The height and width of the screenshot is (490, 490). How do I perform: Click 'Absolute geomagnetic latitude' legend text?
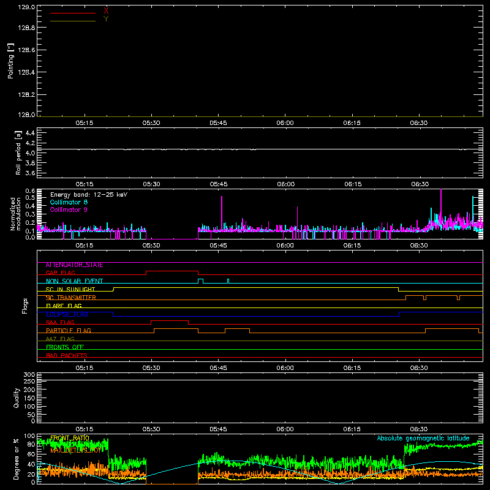pos(423,438)
